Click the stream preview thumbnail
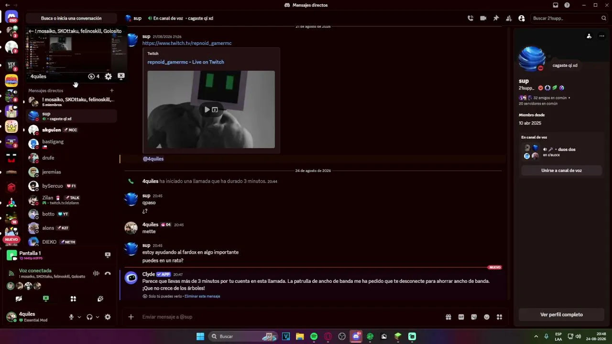Viewport: 612px width, 344px height. pos(76,54)
